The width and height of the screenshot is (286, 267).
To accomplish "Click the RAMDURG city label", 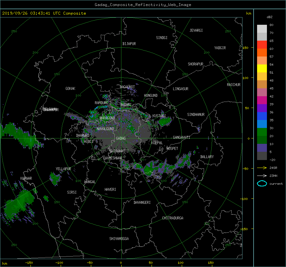I will [101, 103].
